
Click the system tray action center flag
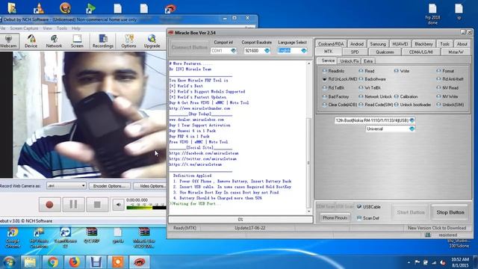(x=417, y=262)
